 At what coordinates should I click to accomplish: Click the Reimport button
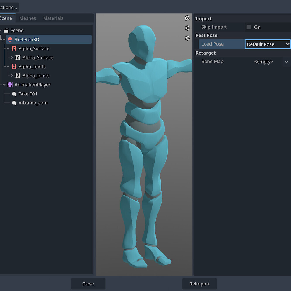(200, 284)
